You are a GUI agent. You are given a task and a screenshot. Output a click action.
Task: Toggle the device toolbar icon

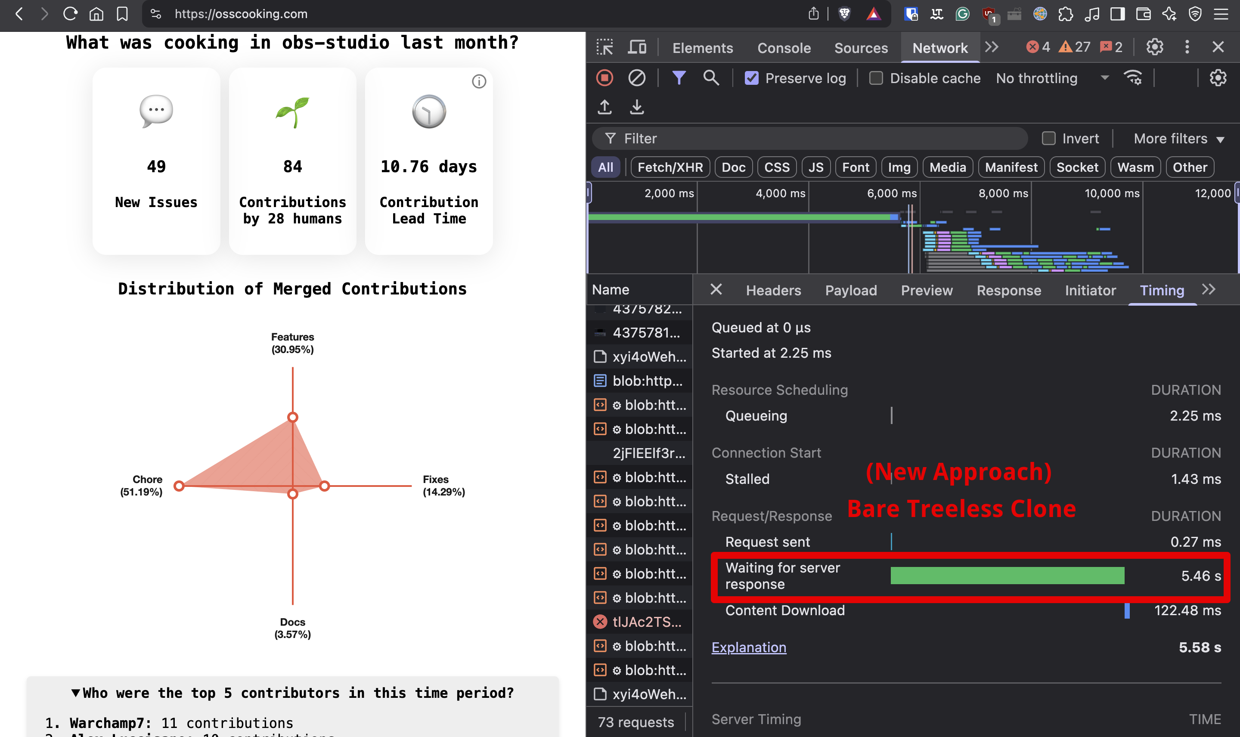637,47
